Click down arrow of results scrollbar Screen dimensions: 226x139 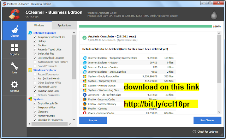click(219, 112)
